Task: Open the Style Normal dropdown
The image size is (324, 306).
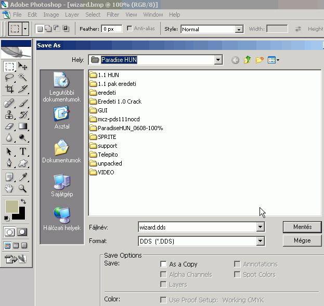Action: (239, 29)
